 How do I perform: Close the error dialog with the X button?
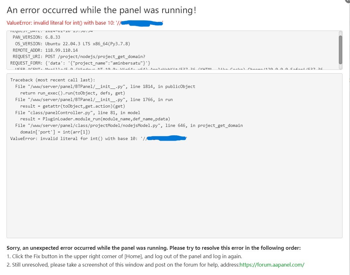pos(348,1)
